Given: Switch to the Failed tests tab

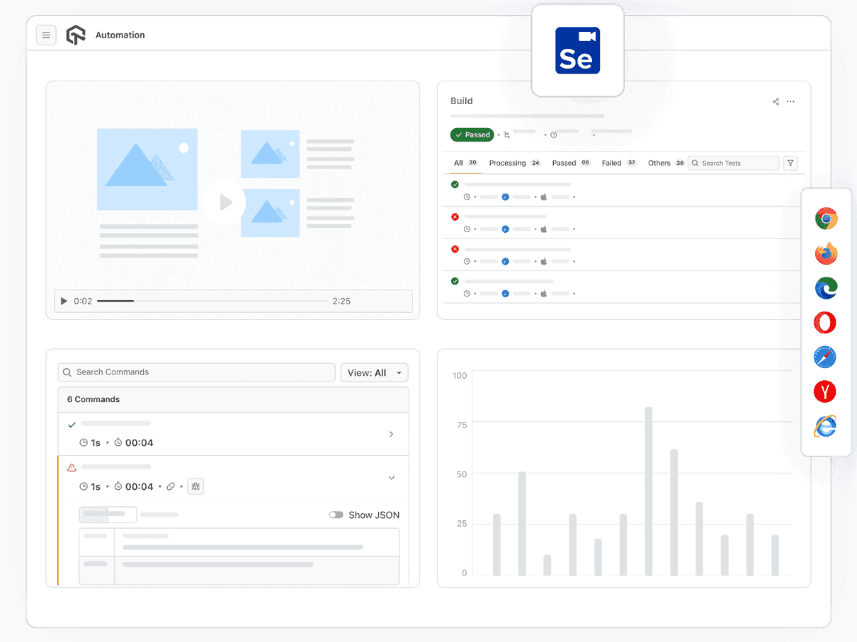Looking at the screenshot, I should [x=611, y=164].
